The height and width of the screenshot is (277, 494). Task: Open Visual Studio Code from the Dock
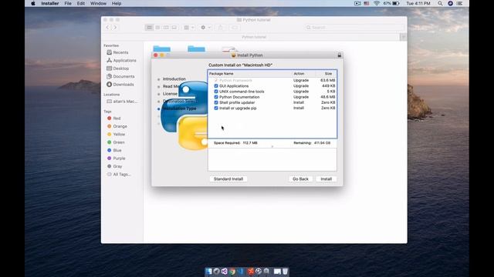241,272
